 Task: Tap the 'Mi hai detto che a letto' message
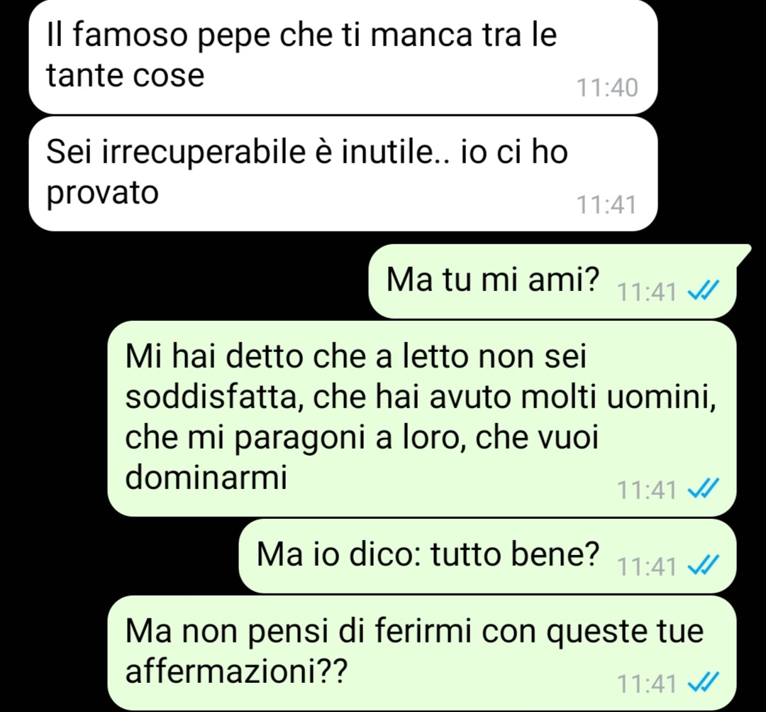click(x=421, y=419)
